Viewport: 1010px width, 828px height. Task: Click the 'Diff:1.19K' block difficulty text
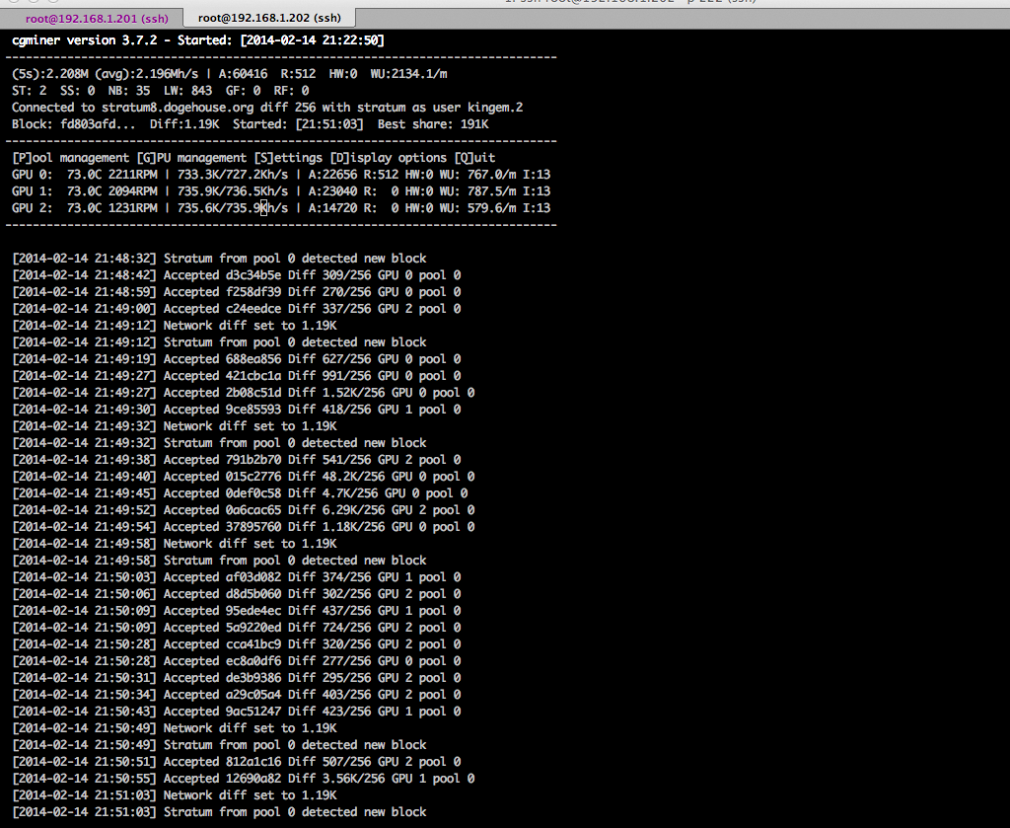pyautogui.click(x=184, y=124)
